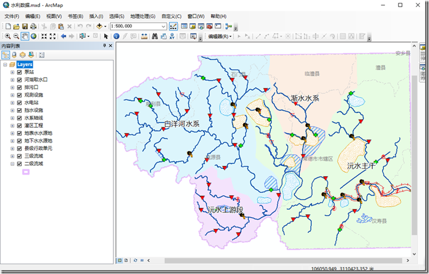Open the ModelBuilder window icon

coord(229,26)
